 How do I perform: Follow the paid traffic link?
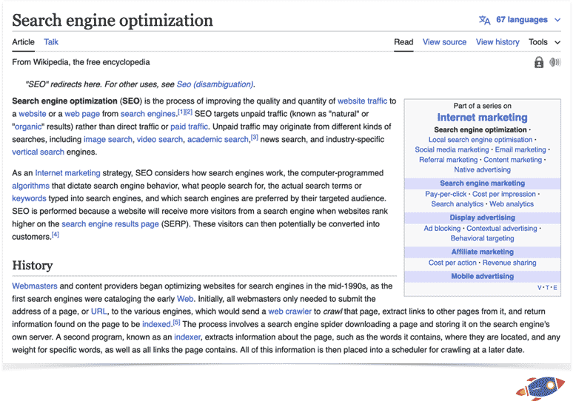pyautogui.click(x=189, y=127)
